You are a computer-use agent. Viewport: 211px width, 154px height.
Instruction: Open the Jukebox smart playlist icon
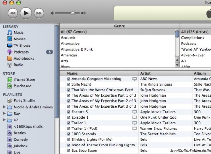[x=9, y=146]
